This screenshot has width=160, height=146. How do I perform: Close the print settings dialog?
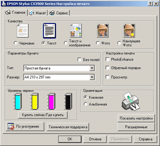pos(156,4)
